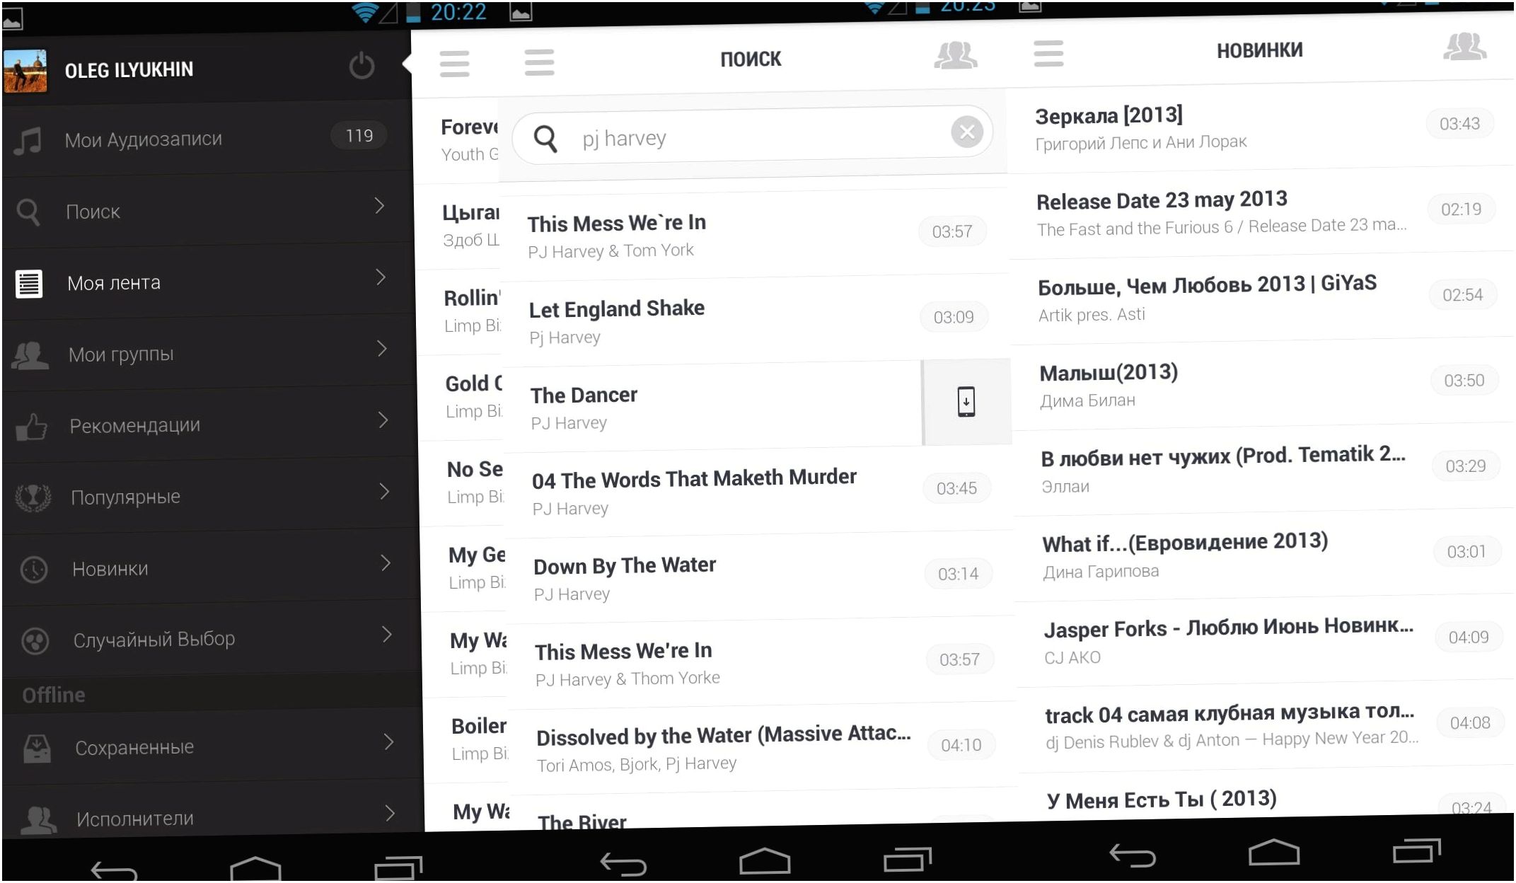Tap the home button under the Поиск screen
The height and width of the screenshot is (883, 1516).
point(765,861)
